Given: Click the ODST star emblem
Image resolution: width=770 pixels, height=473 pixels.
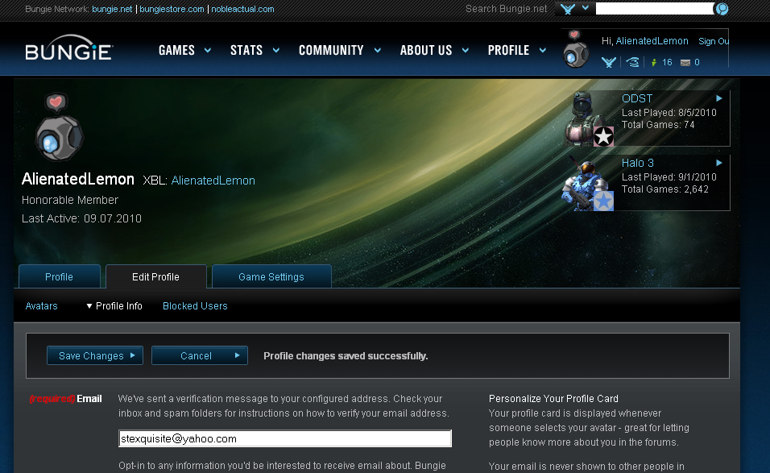Looking at the screenshot, I should [603, 136].
